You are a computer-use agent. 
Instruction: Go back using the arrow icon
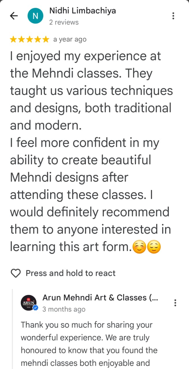pyautogui.click(x=14, y=16)
